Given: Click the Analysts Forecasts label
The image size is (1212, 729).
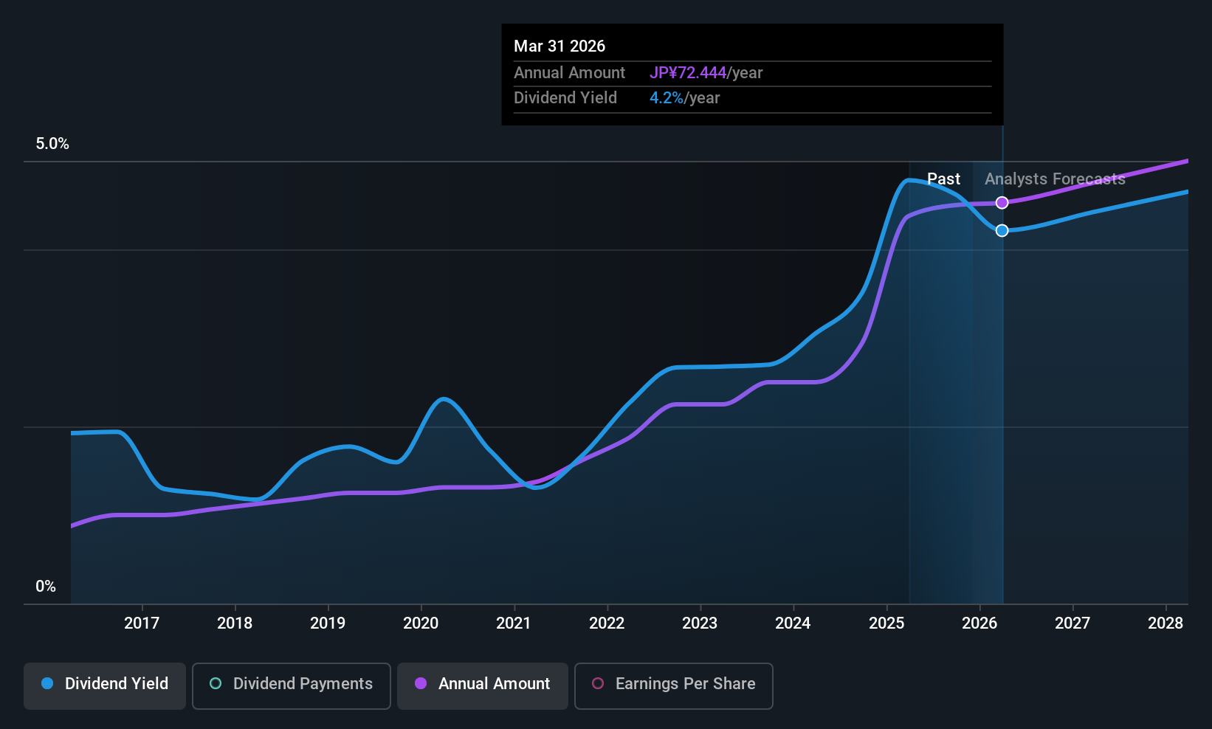Looking at the screenshot, I should [1055, 179].
